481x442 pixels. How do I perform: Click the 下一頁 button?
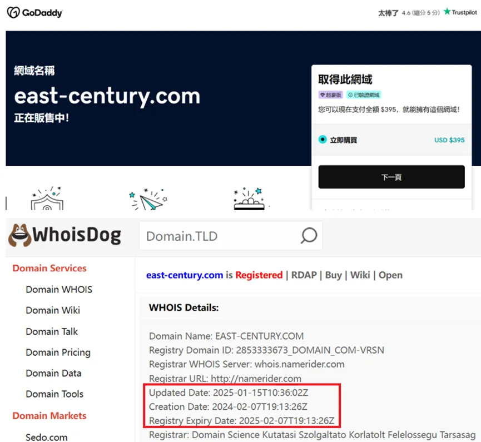pyautogui.click(x=391, y=177)
